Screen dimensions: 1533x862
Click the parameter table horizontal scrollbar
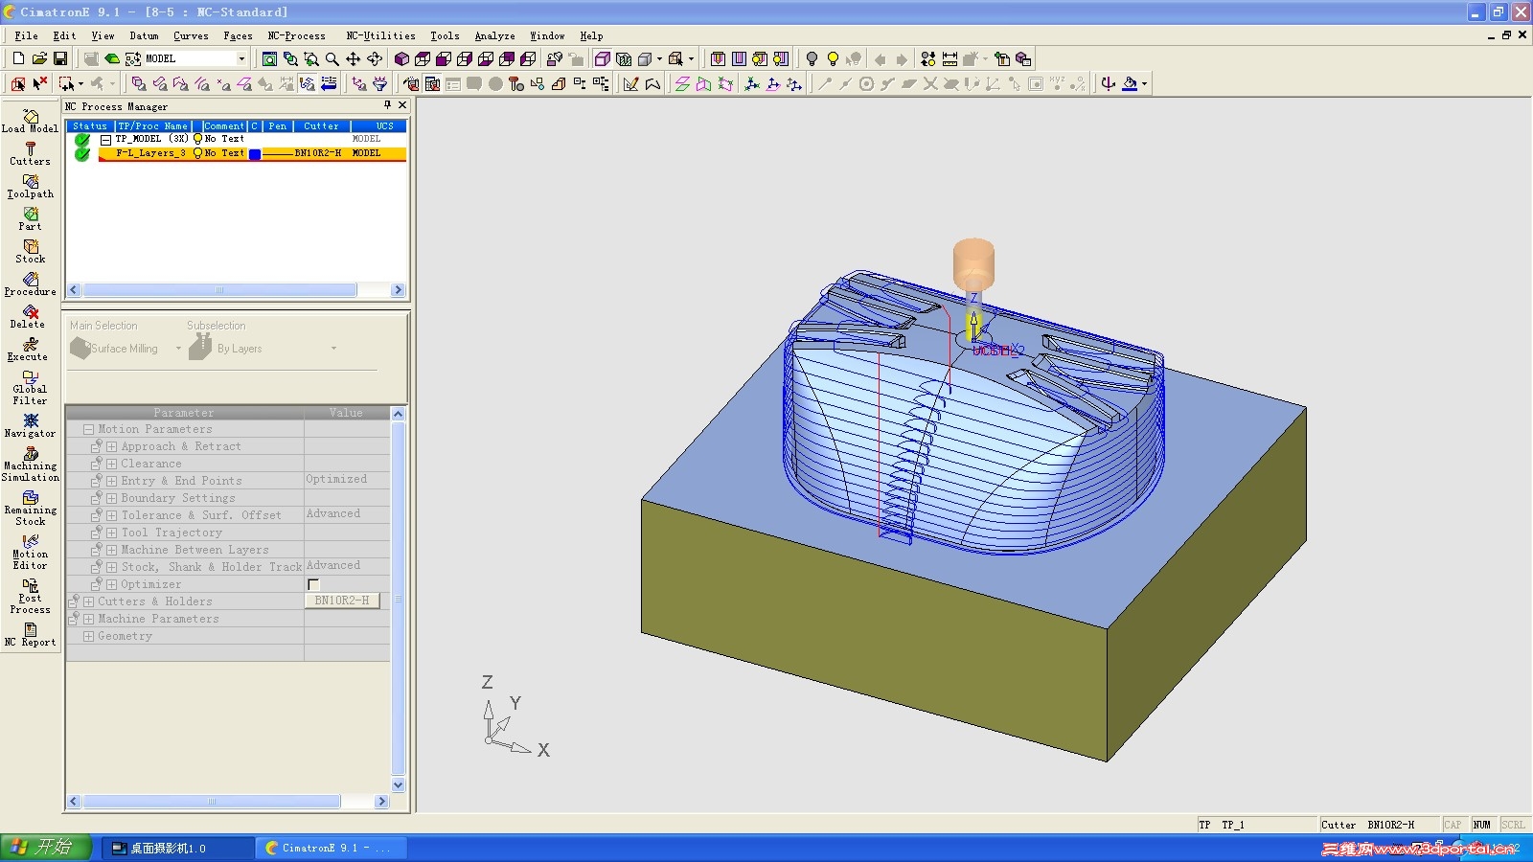[228, 802]
